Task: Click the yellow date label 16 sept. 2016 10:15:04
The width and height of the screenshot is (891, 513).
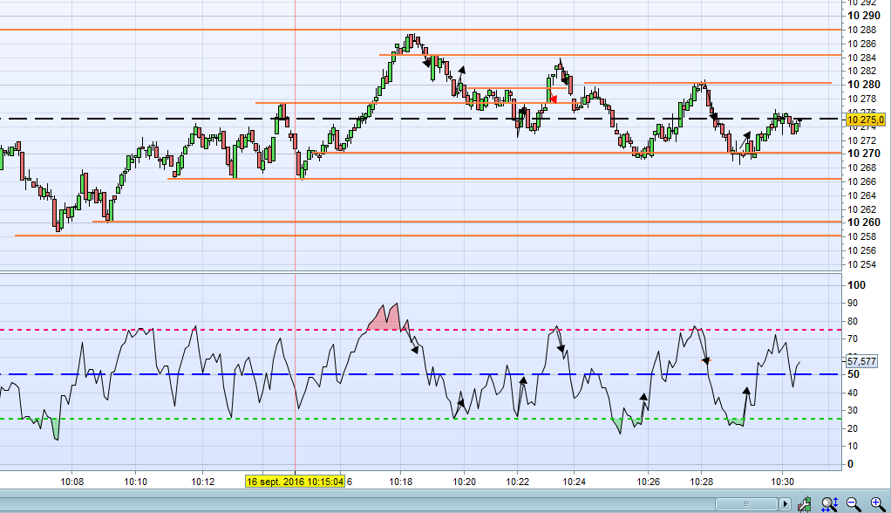Action: point(295,482)
